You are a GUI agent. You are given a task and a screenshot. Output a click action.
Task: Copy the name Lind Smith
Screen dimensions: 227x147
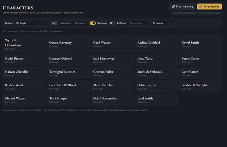(145, 98)
